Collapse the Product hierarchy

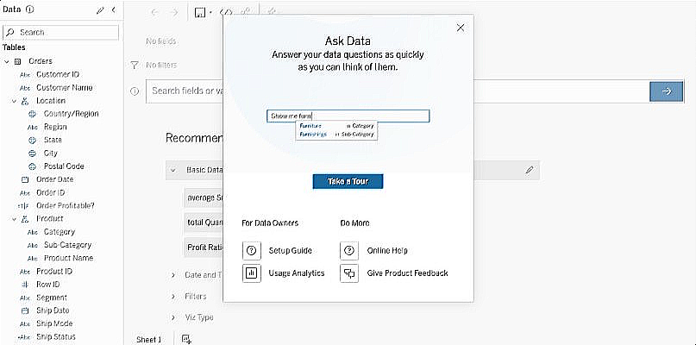pyautogui.click(x=14, y=219)
